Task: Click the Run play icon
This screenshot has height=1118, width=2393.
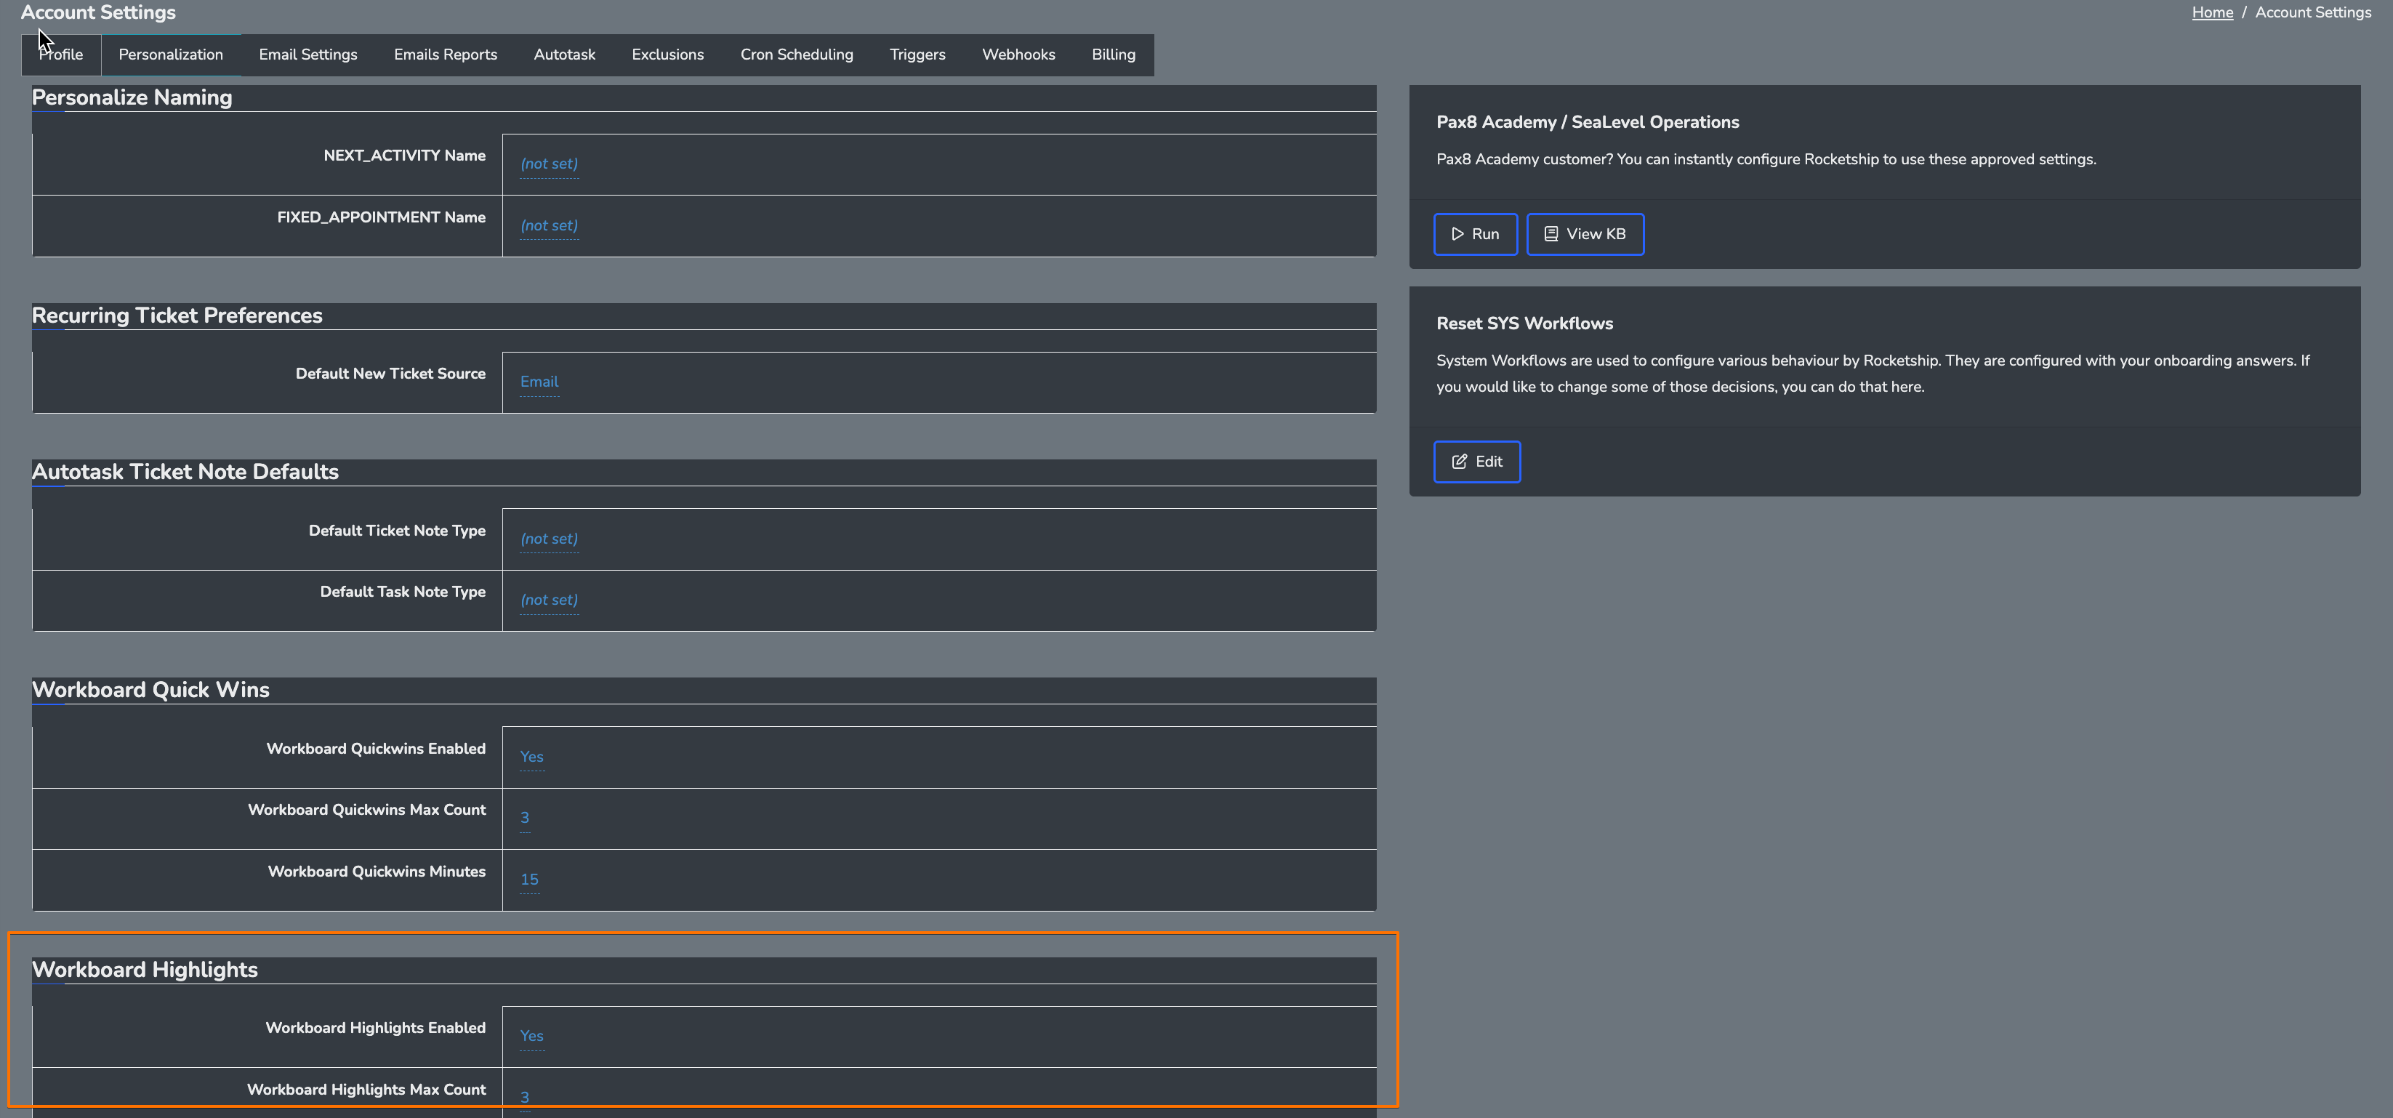Action: (x=1457, y=234)
